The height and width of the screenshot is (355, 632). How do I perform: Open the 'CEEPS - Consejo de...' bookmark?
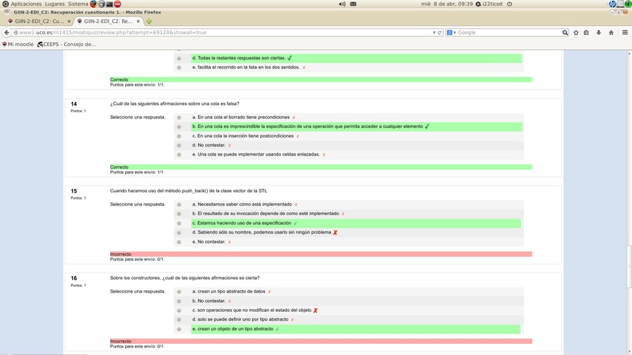[67, 45]
